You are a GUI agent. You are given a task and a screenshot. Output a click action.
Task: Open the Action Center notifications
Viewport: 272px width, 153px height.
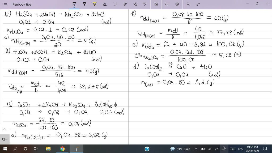click(265, 149)
